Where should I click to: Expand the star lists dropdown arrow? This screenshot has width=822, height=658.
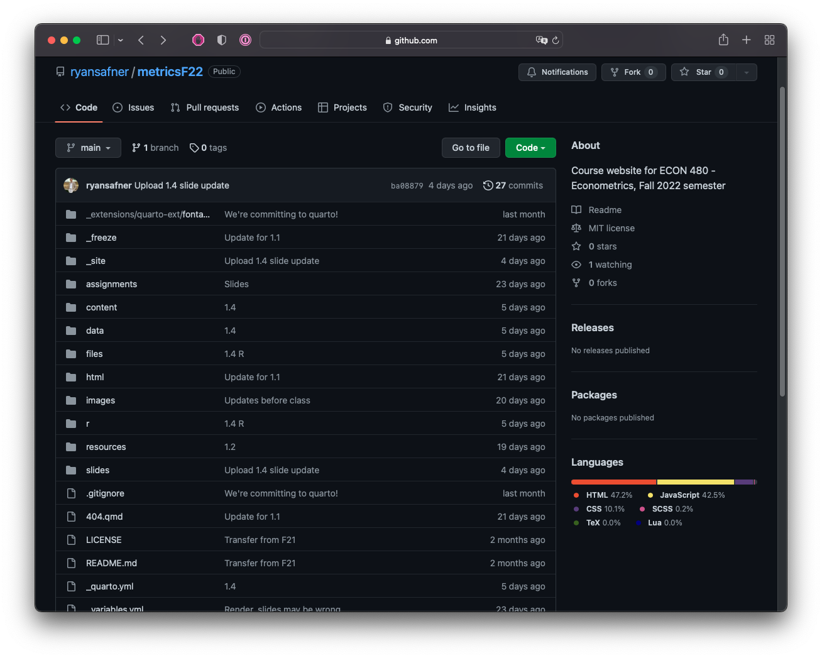coord(746,72)
